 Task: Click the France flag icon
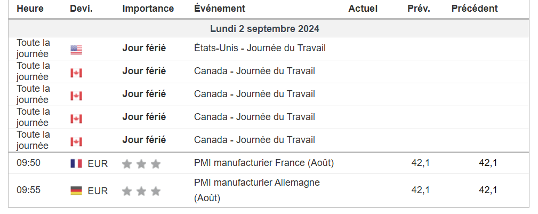(x=76, y=164)
